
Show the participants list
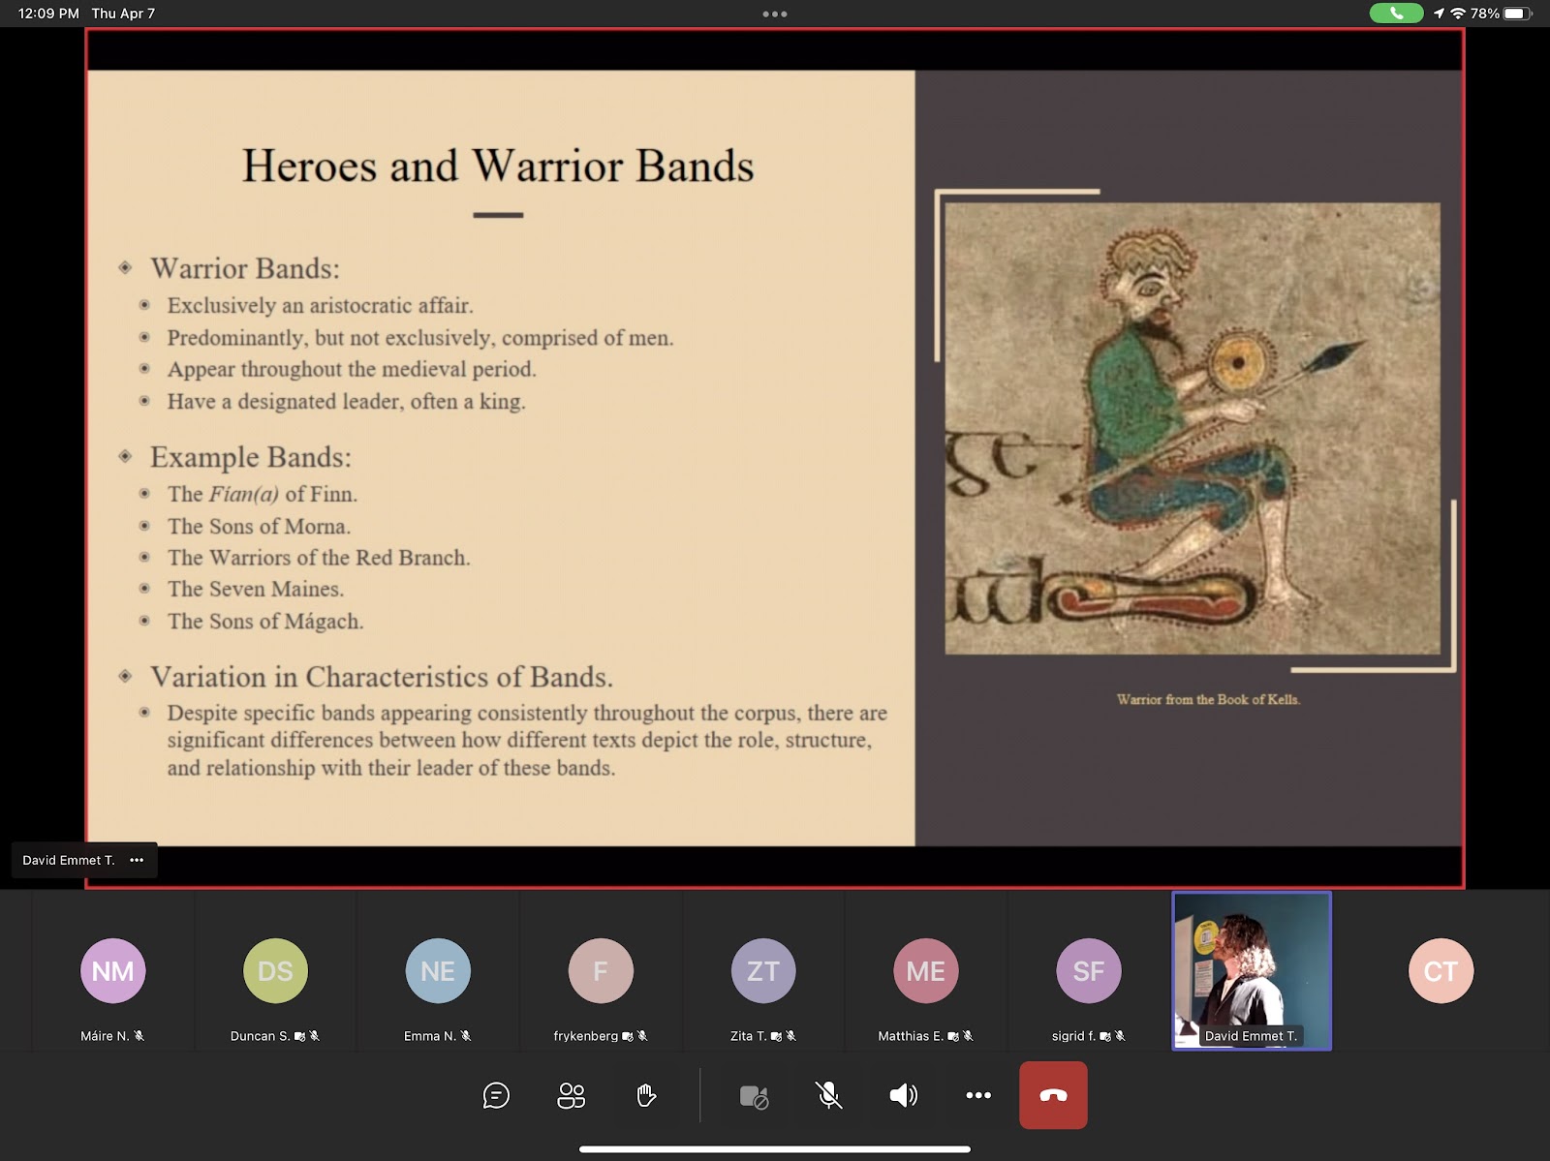point(572,1095)
